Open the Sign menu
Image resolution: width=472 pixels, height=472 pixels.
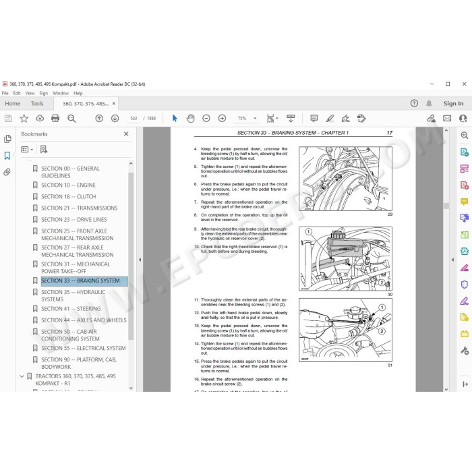pyautogui.click(x=44, y=93)
